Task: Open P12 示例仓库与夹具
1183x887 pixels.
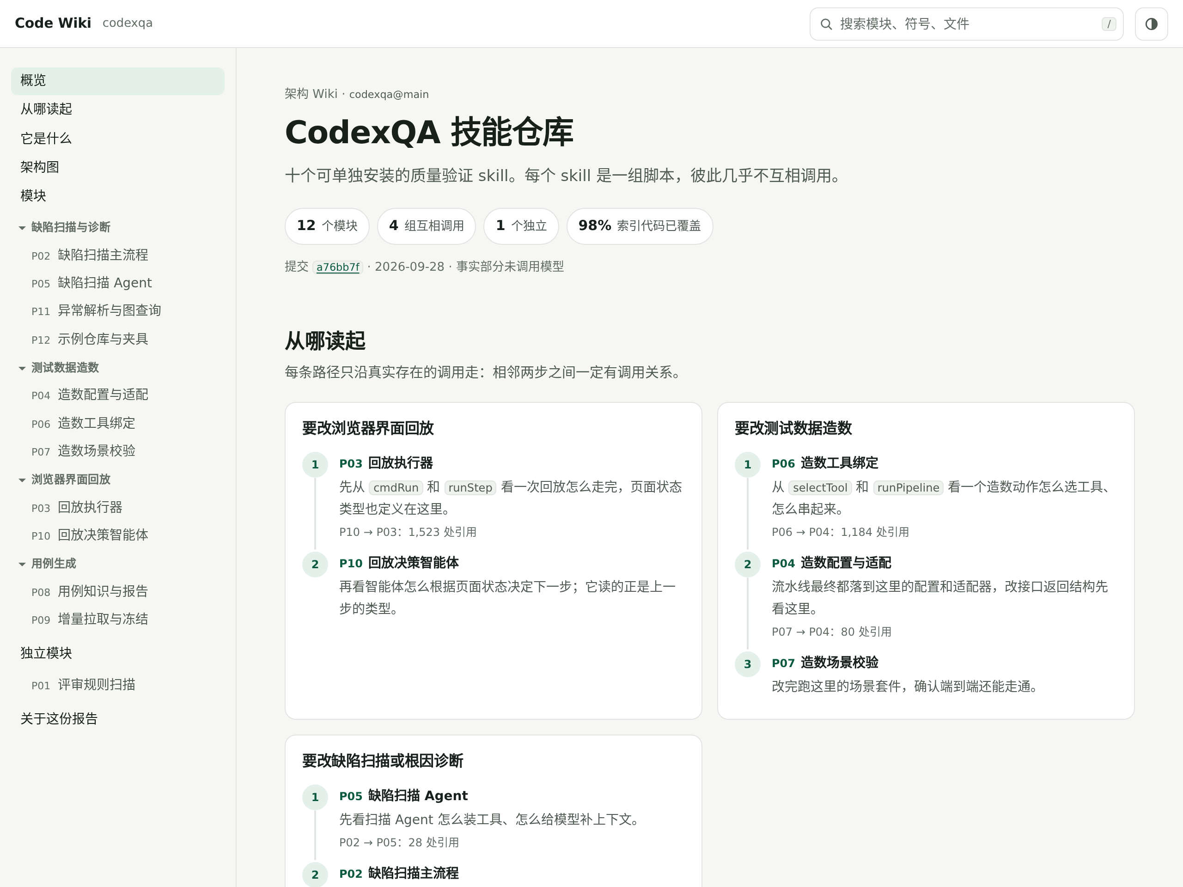Action: coord(89,339)
